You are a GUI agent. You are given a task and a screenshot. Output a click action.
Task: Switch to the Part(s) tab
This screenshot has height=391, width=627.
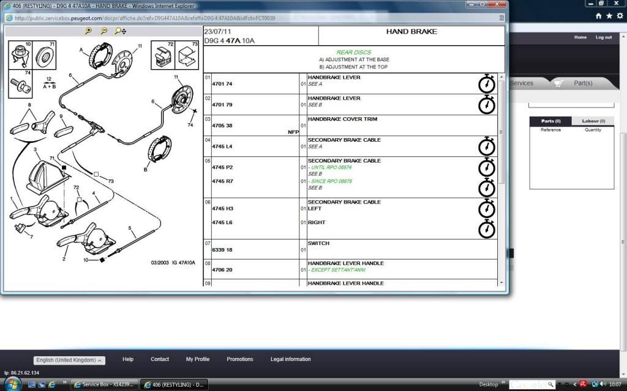583,83
